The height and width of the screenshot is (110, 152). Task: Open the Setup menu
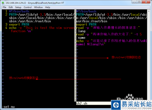(18, 7)
